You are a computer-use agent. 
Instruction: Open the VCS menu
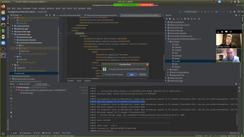tap(75, 8)
